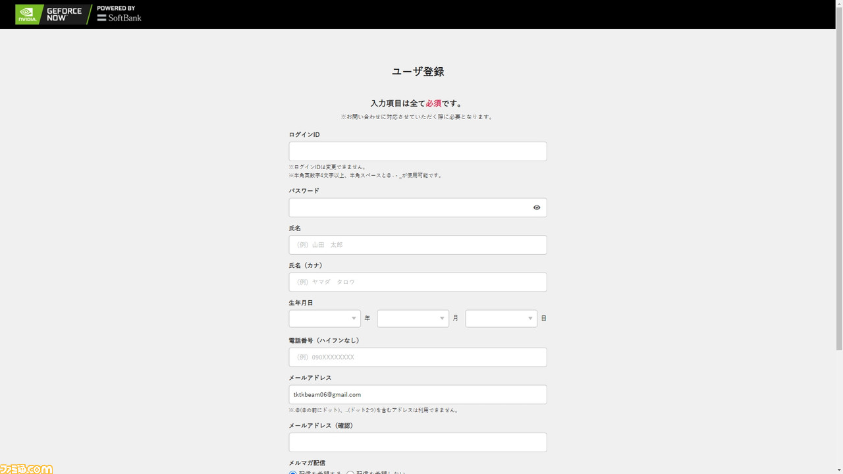Expand the birth month dropdown
843x474 pixels.
pyautogui.click(x=413, y=319)
